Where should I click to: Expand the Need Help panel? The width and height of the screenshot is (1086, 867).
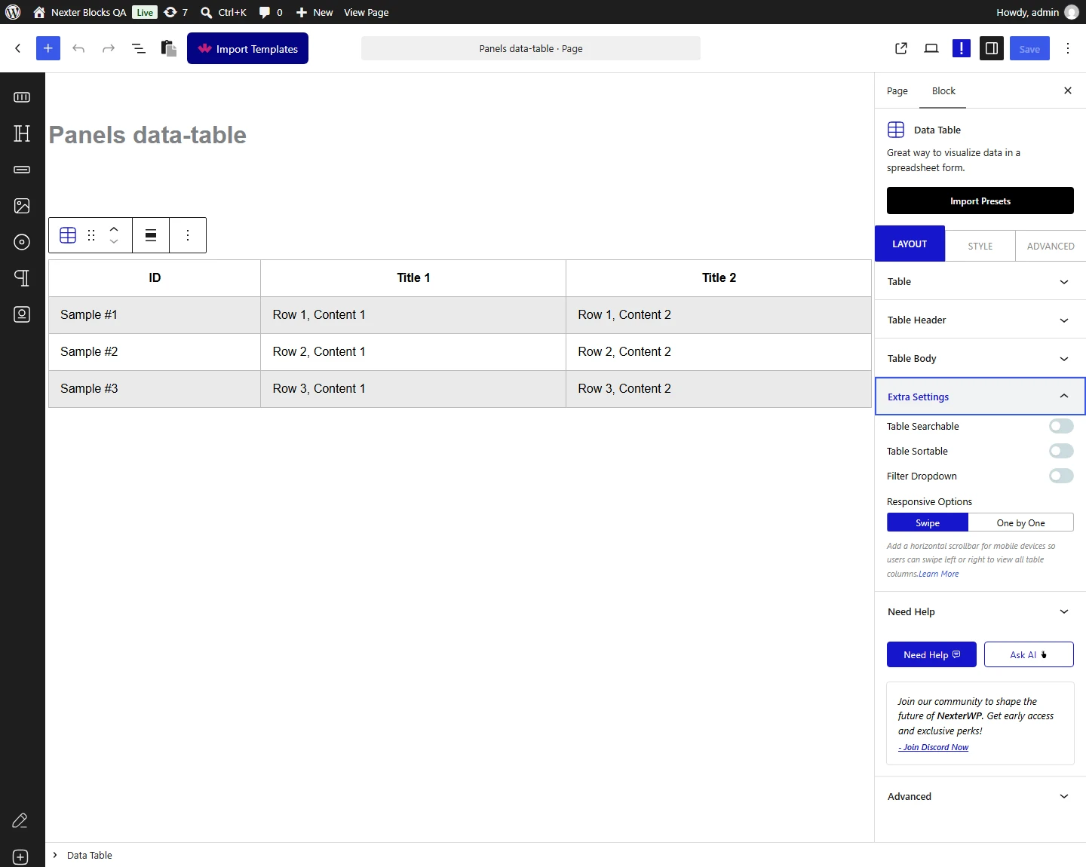(x=980, y=611)
